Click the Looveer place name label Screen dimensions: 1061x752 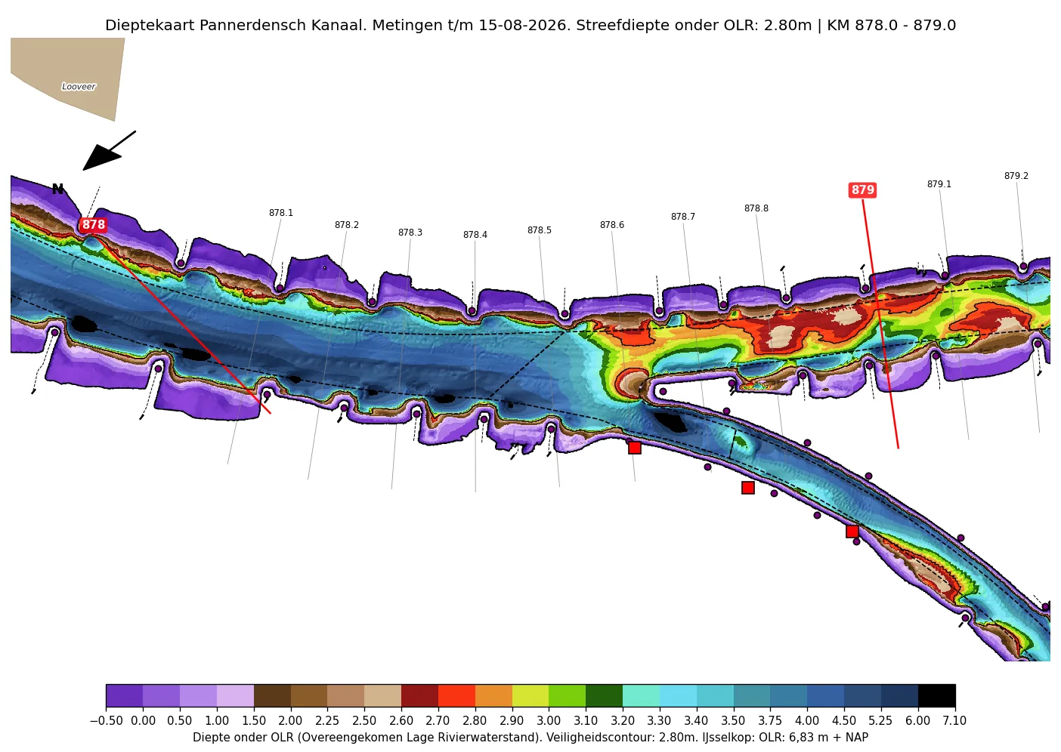(x=79, y=87)
